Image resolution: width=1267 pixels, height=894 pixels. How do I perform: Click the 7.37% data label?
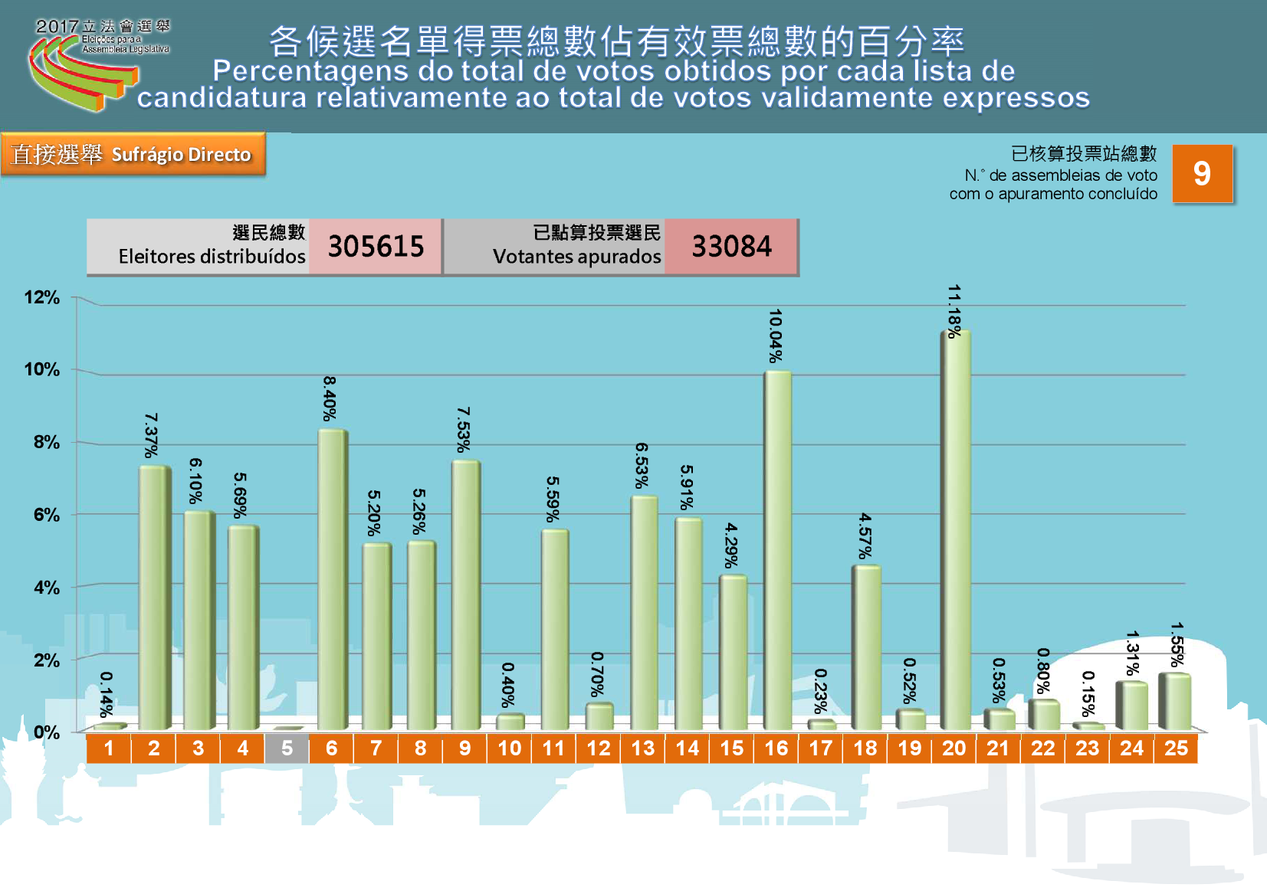tap(151, 435)
